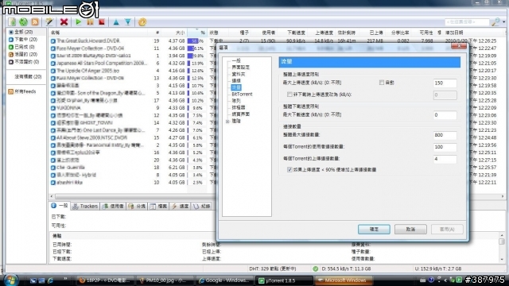Click the Move Down Queue arrow icon
Screen dimensions: 509x286
coord(128,22)
